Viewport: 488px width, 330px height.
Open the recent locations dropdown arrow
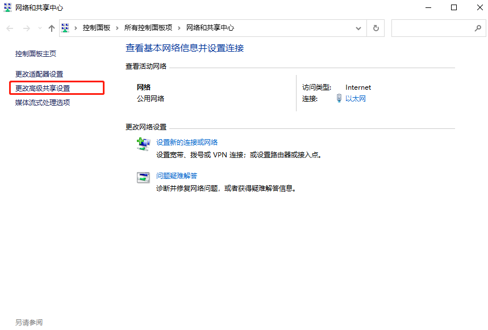pos(39,28)
